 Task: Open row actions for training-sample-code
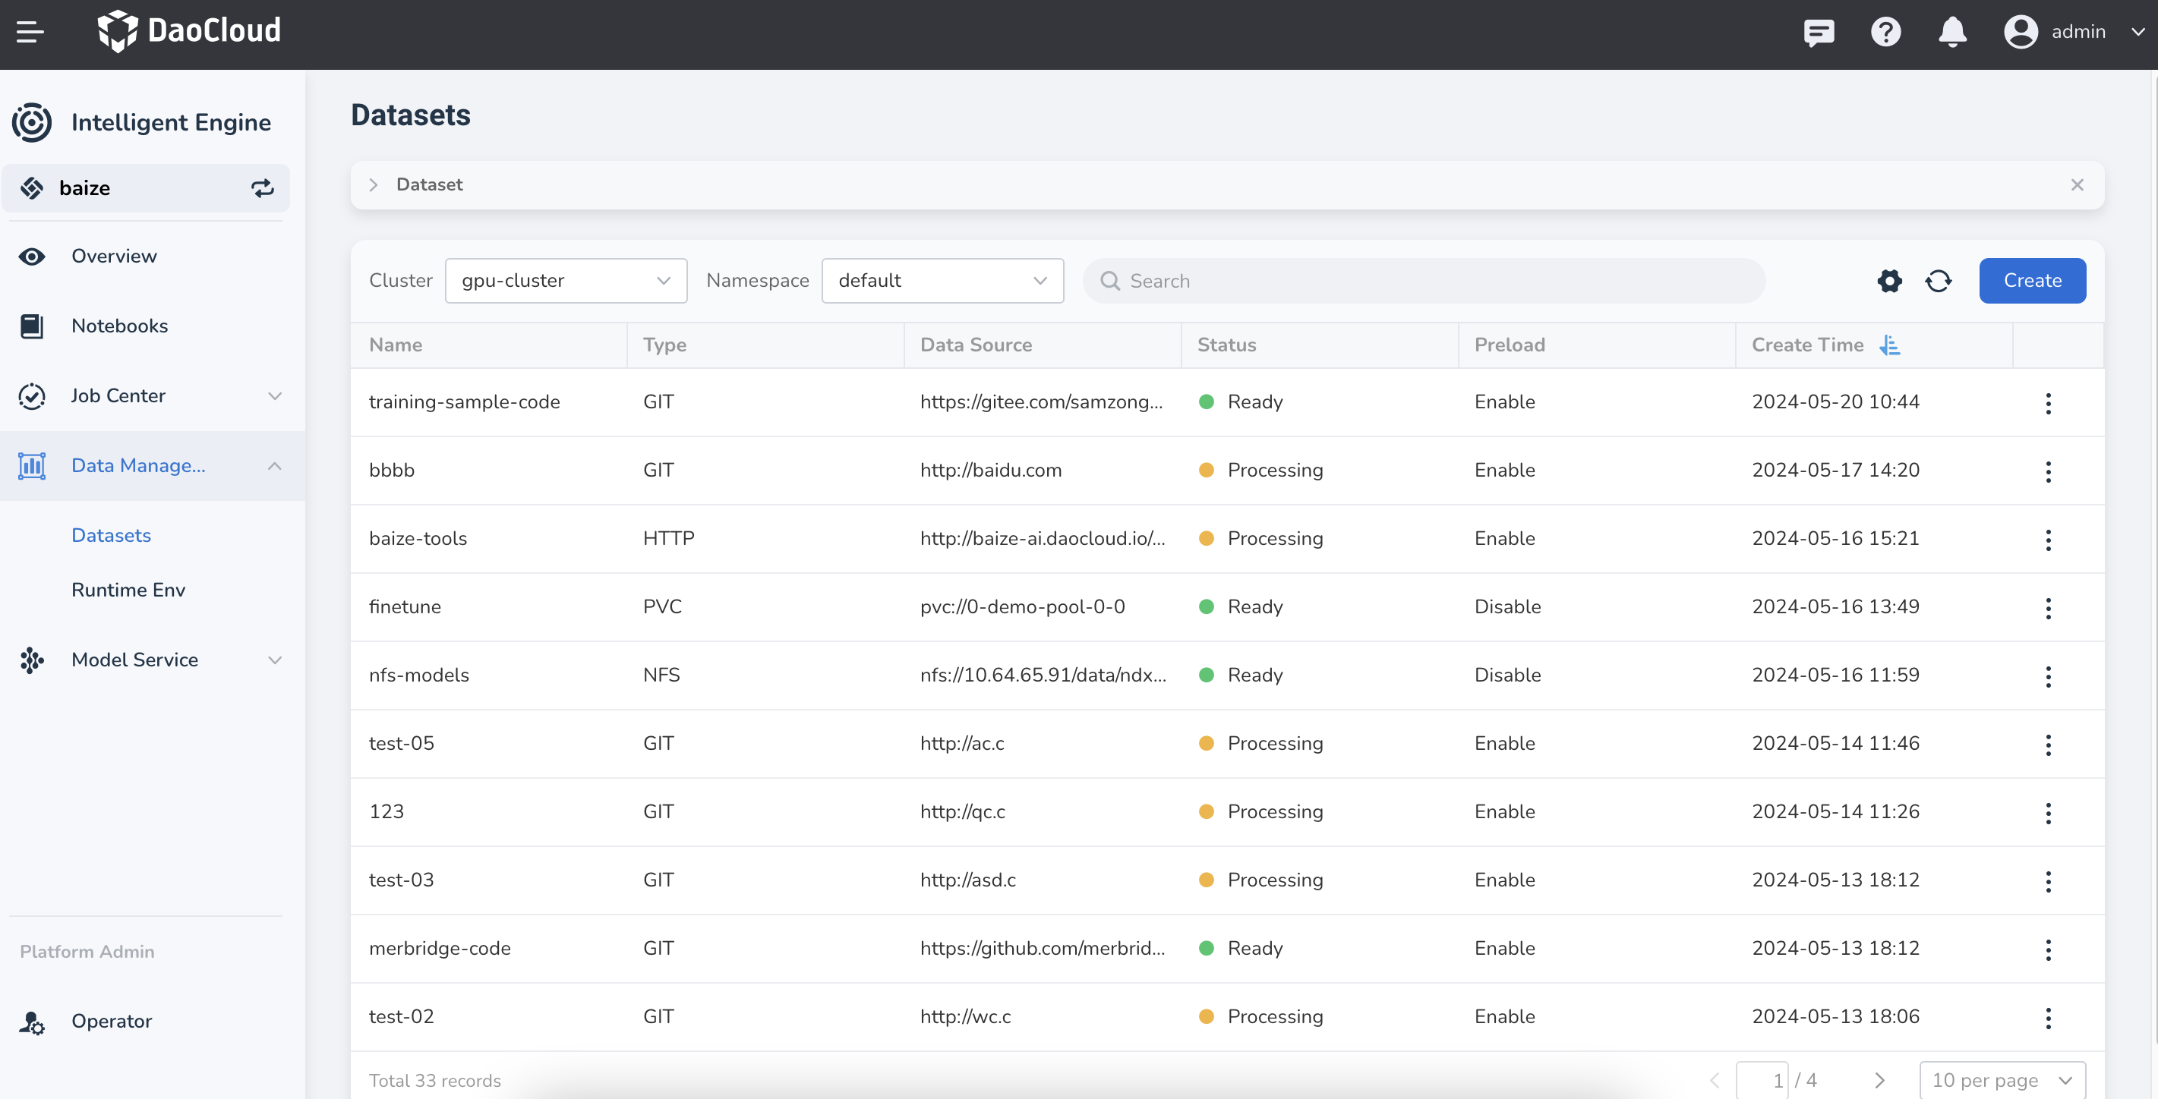click(x=2048, y=403)
